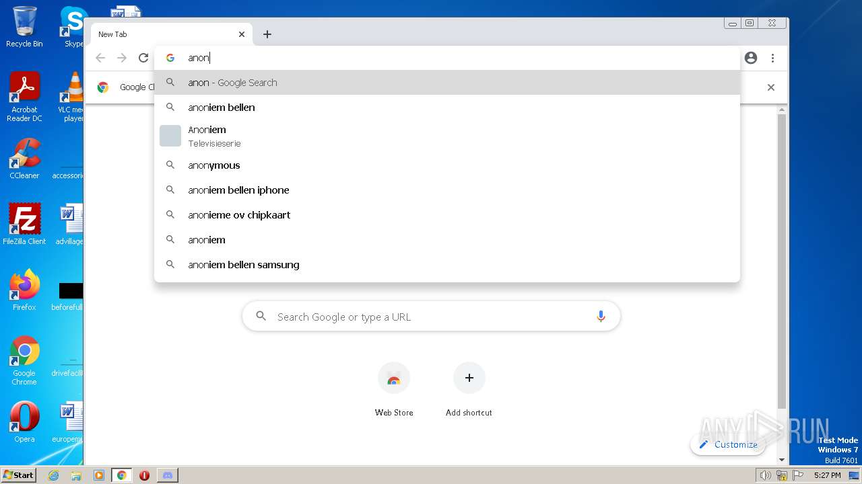Open Google Chrome desktop shortcut

24,360
